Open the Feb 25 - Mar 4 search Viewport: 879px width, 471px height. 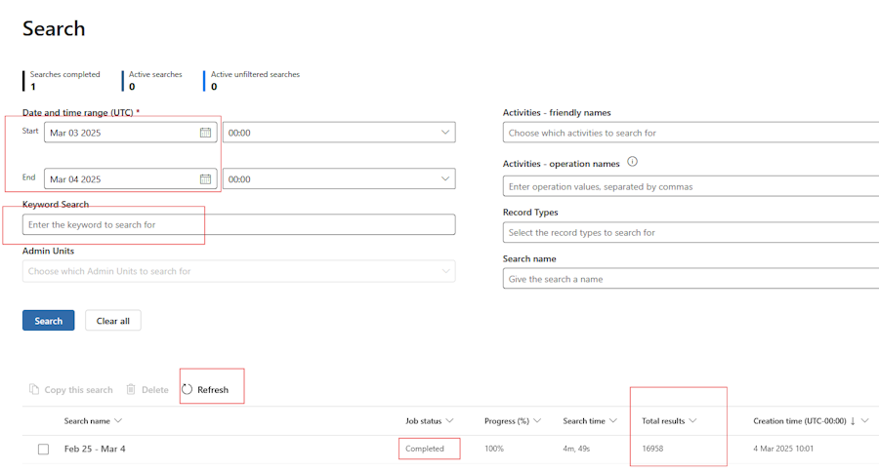tap(95, 449)
